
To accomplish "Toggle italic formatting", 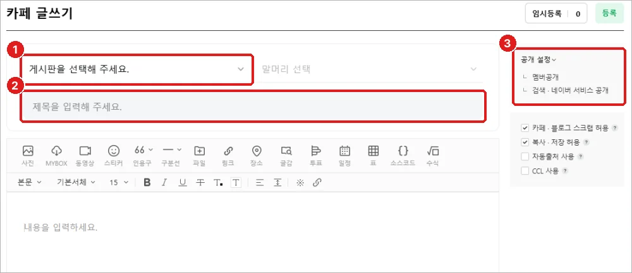I will coord(164,183).
